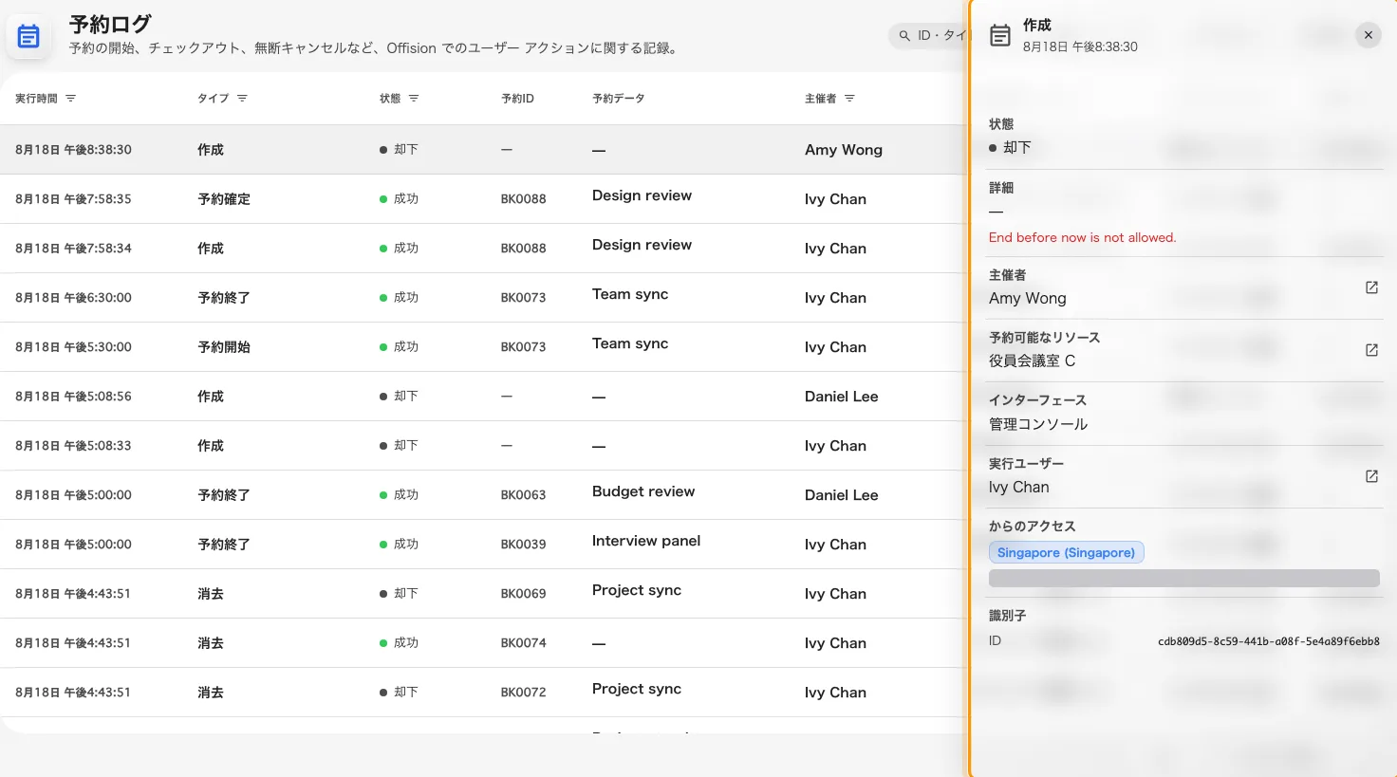Screen dimensions: 1397x777
Task: Open 実行ユーザー Ivy Chan link icon
Action: [x=1371, y=476]
